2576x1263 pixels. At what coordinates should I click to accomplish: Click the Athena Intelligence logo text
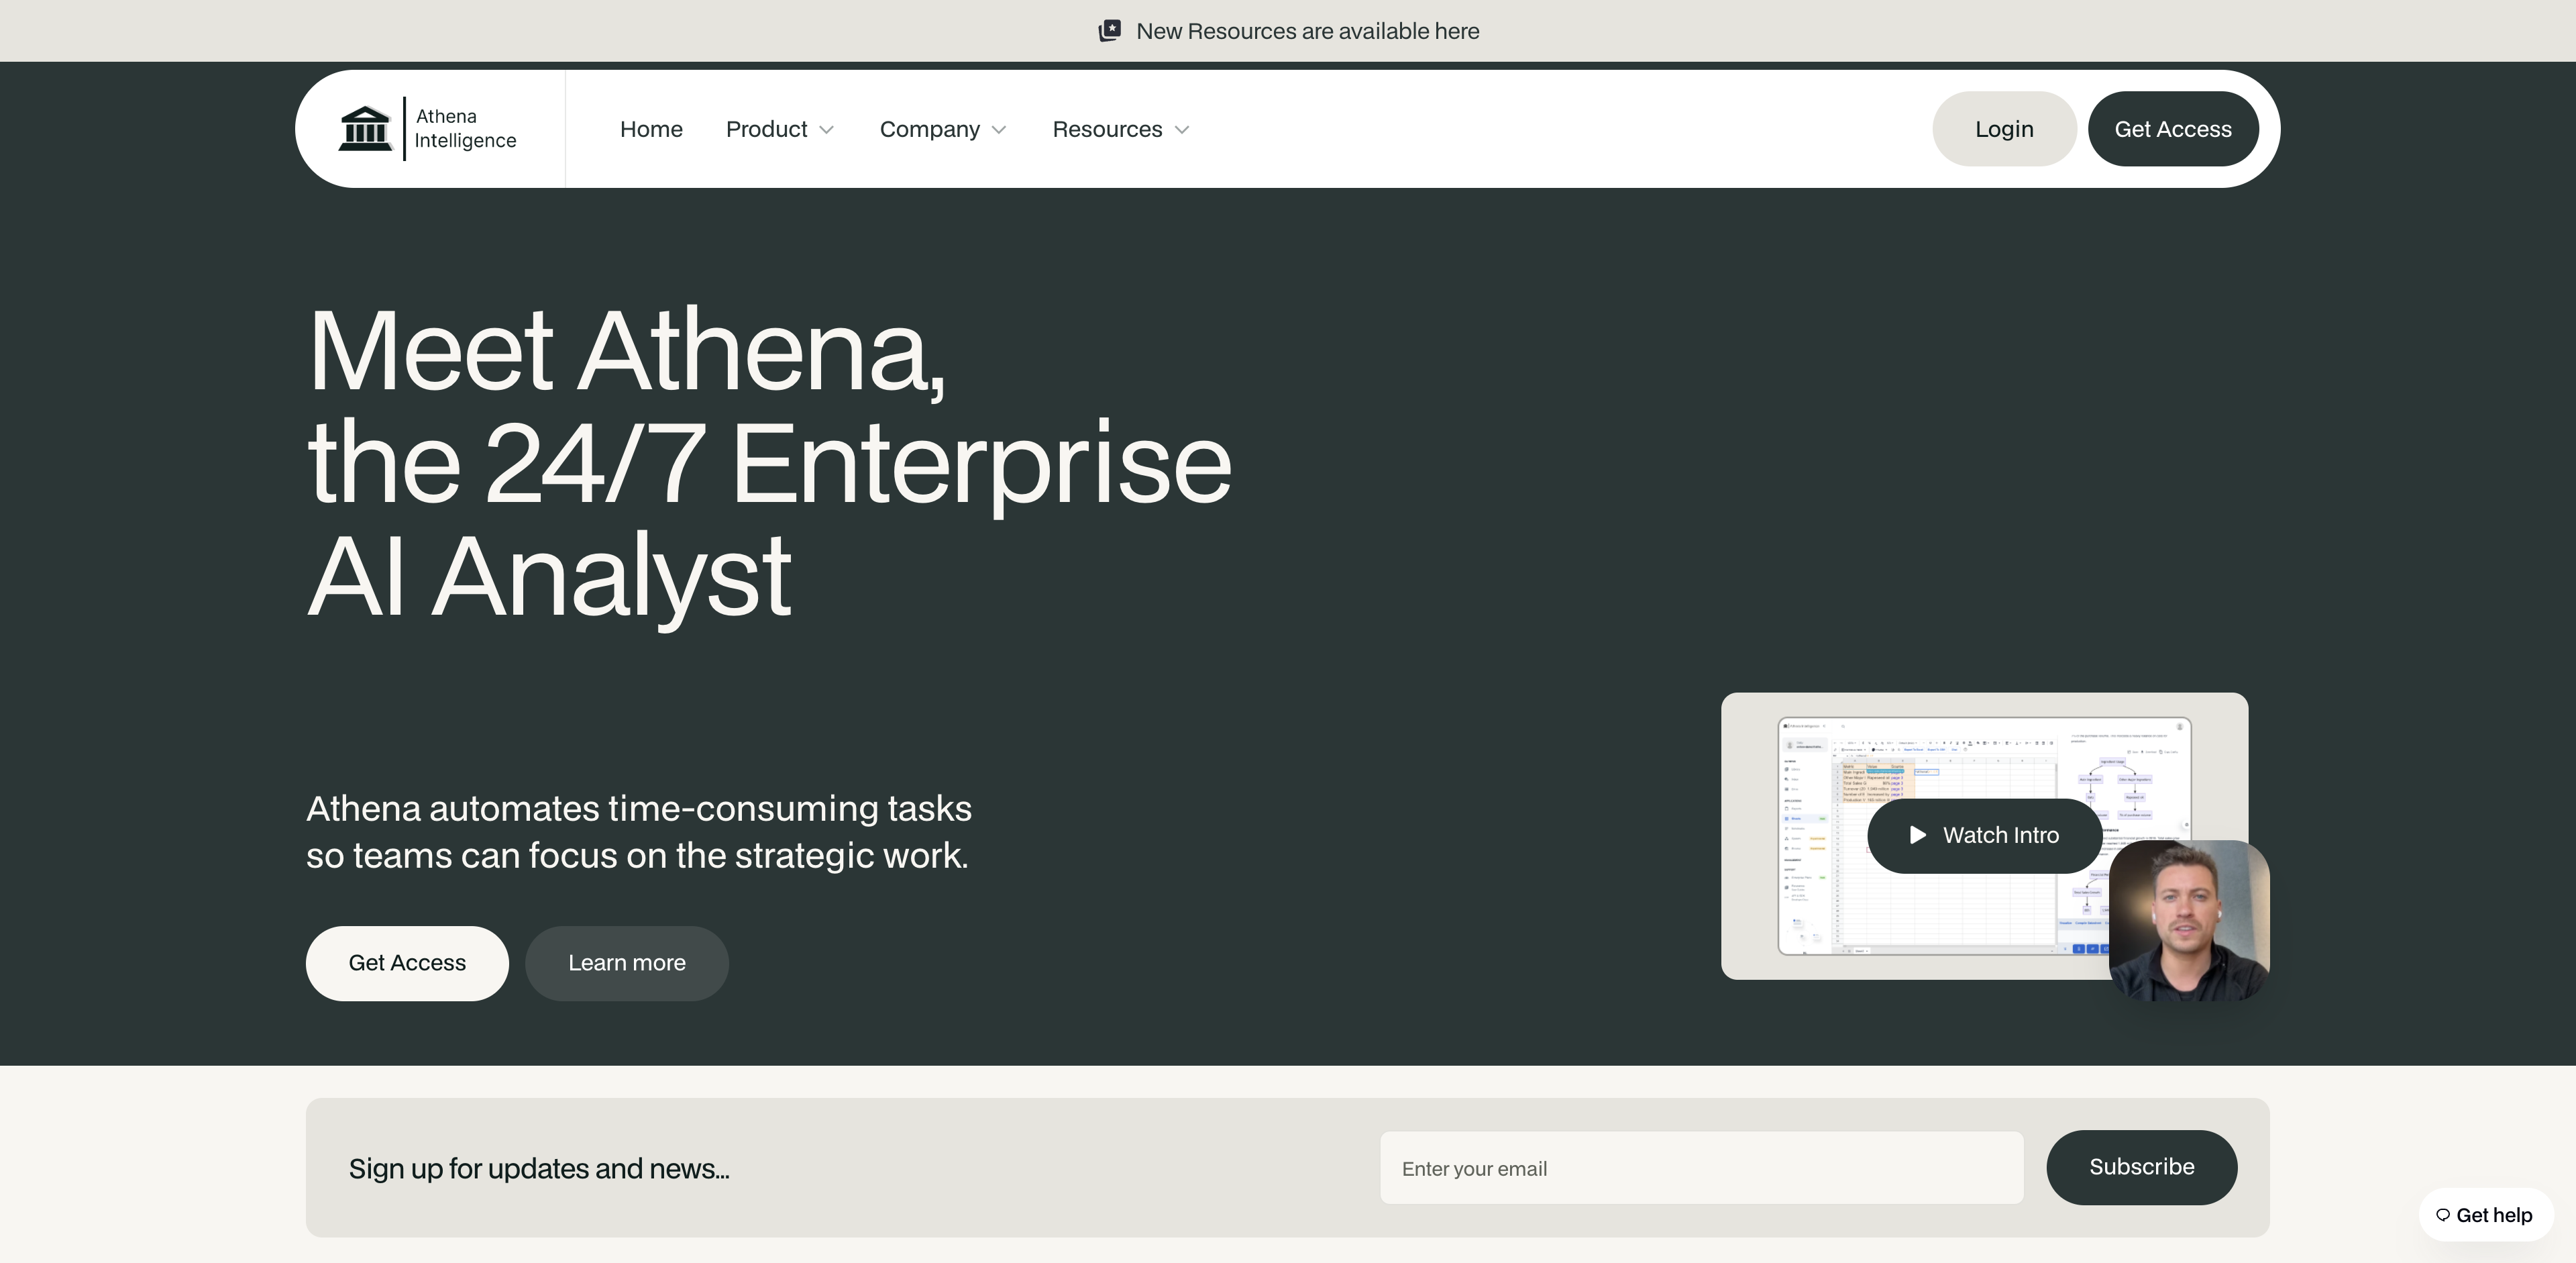465,129
